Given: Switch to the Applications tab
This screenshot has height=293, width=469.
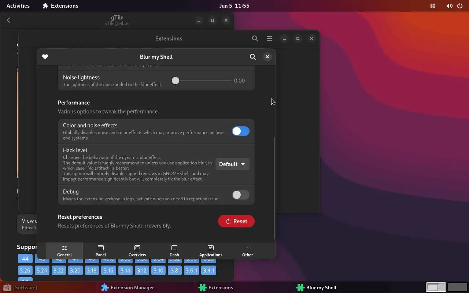Looking at the screenshot, I should pos(211,251).
